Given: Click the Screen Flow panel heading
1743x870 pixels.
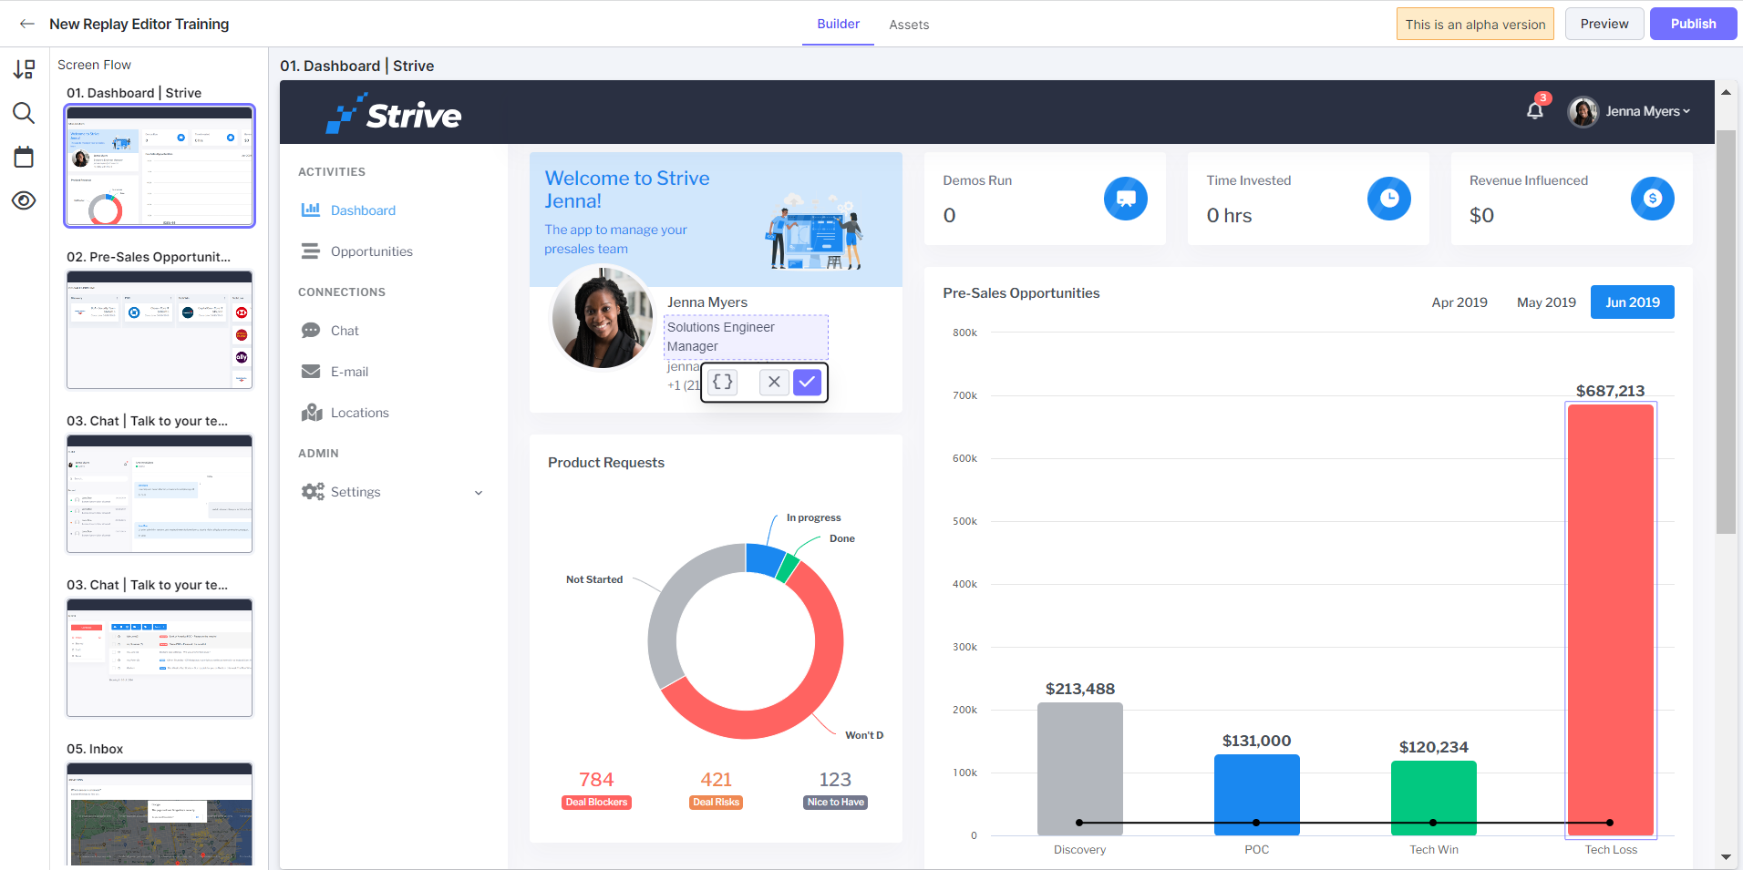Looking at the screenshot, I should [x=94, y=65].
